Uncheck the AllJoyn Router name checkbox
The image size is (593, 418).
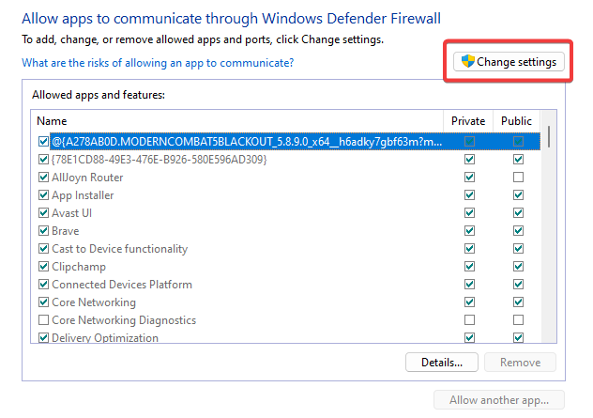pyautogui.click(x=43, y=178)
